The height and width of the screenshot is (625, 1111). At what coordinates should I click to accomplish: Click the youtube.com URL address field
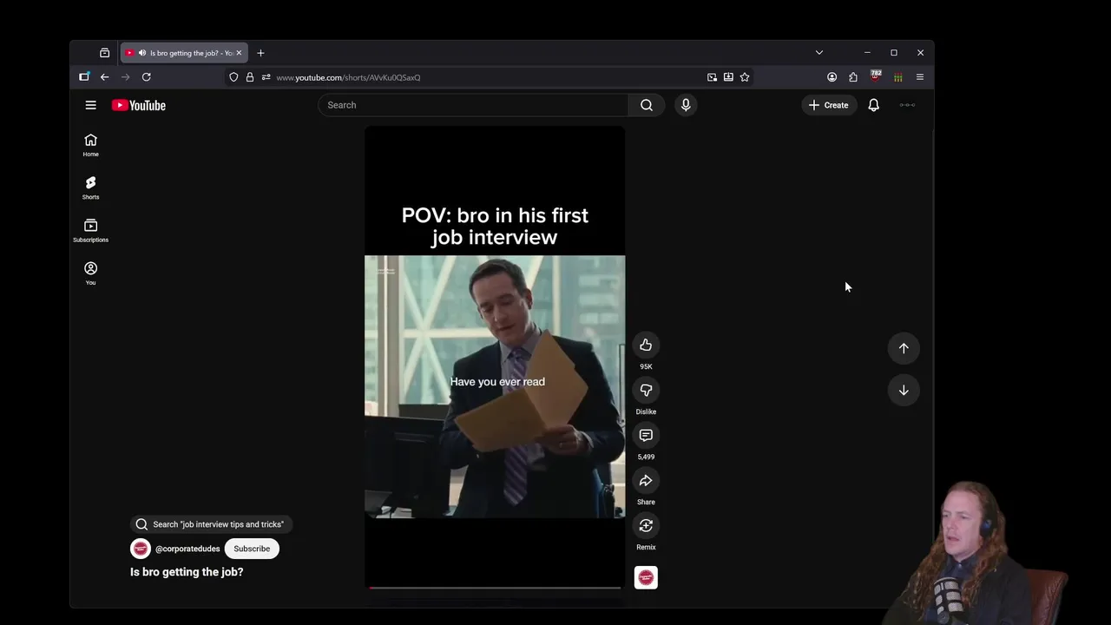(x=486, y=77)
